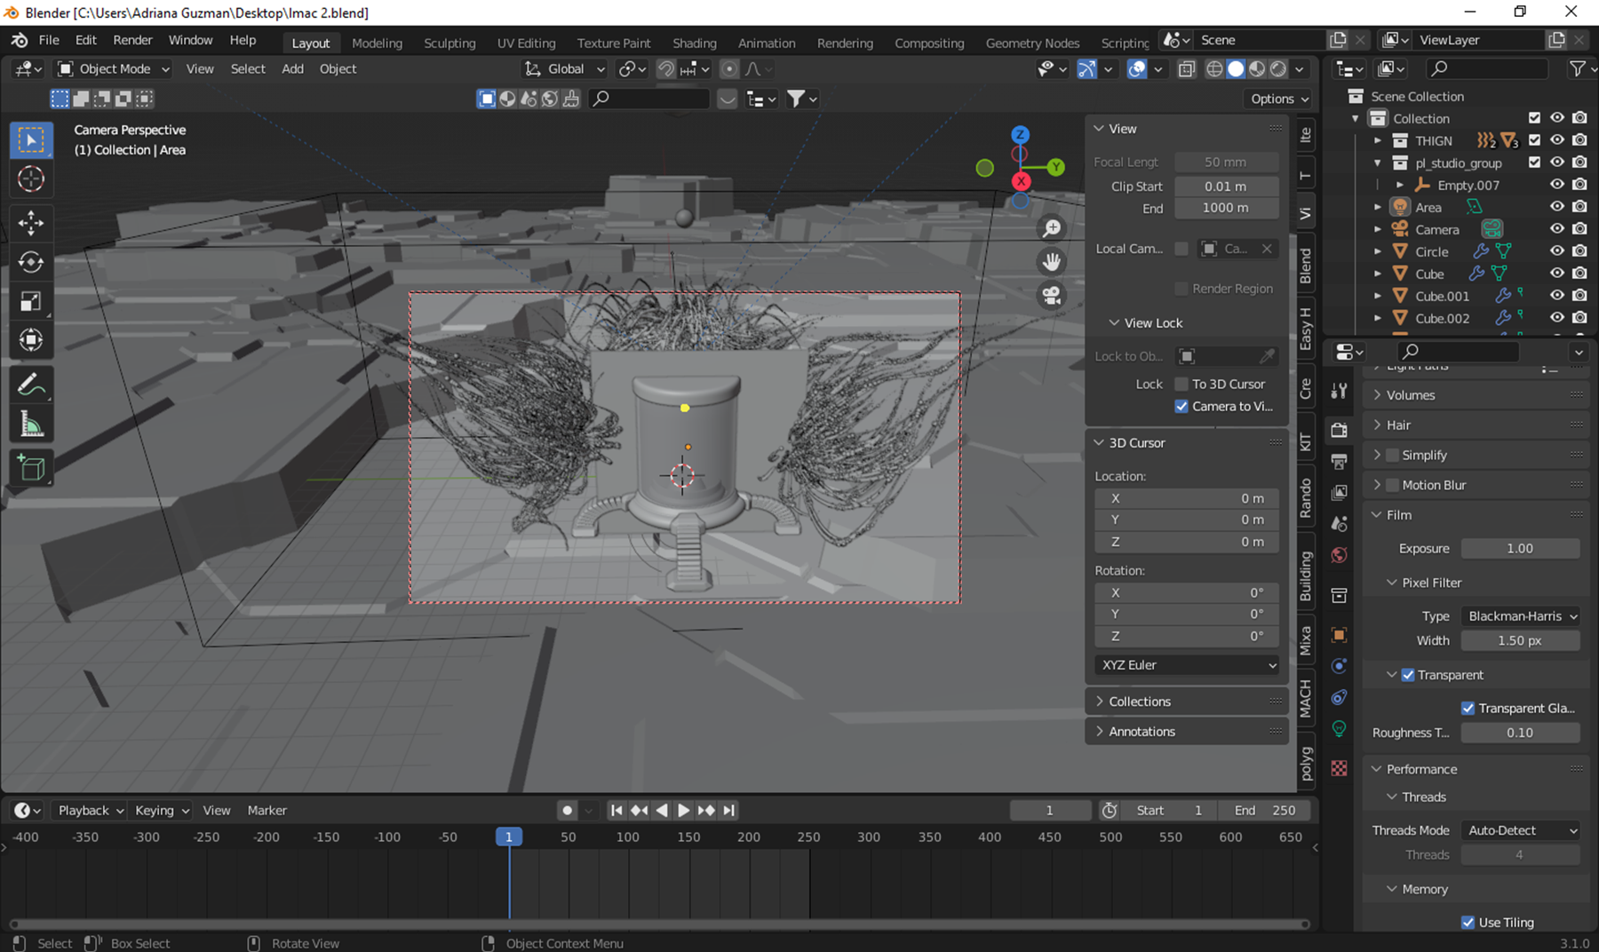The height and width of the screenshot is (952, 1599).
Task: Open the World properties tab
Action: (x=1339, y=555)
